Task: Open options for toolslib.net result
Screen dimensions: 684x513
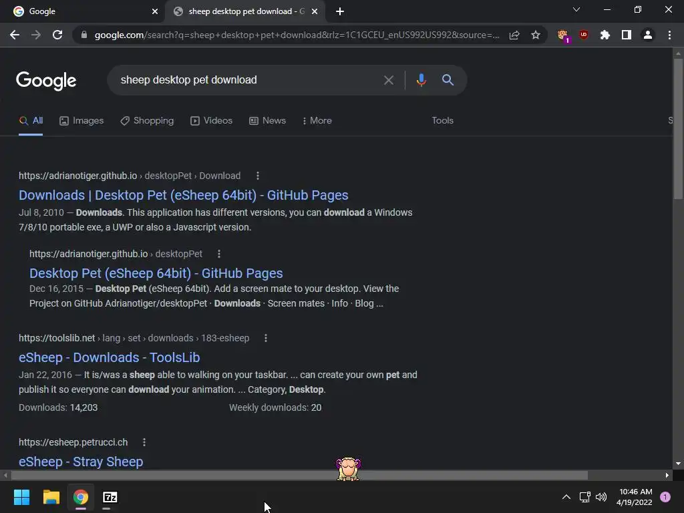Action: 266,338
